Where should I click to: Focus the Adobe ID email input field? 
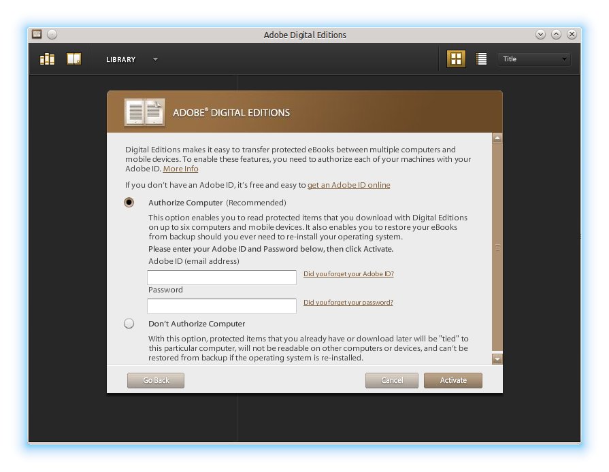tap(222, 277)
